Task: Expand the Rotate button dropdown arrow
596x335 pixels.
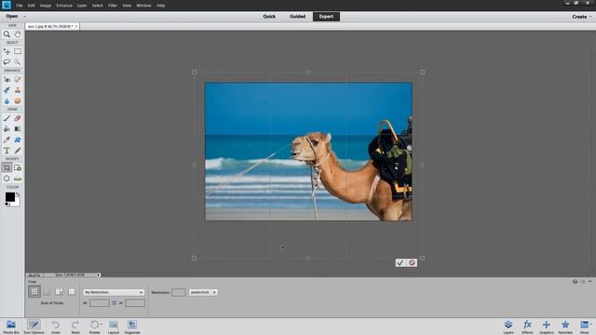Action: click(102, 325)
